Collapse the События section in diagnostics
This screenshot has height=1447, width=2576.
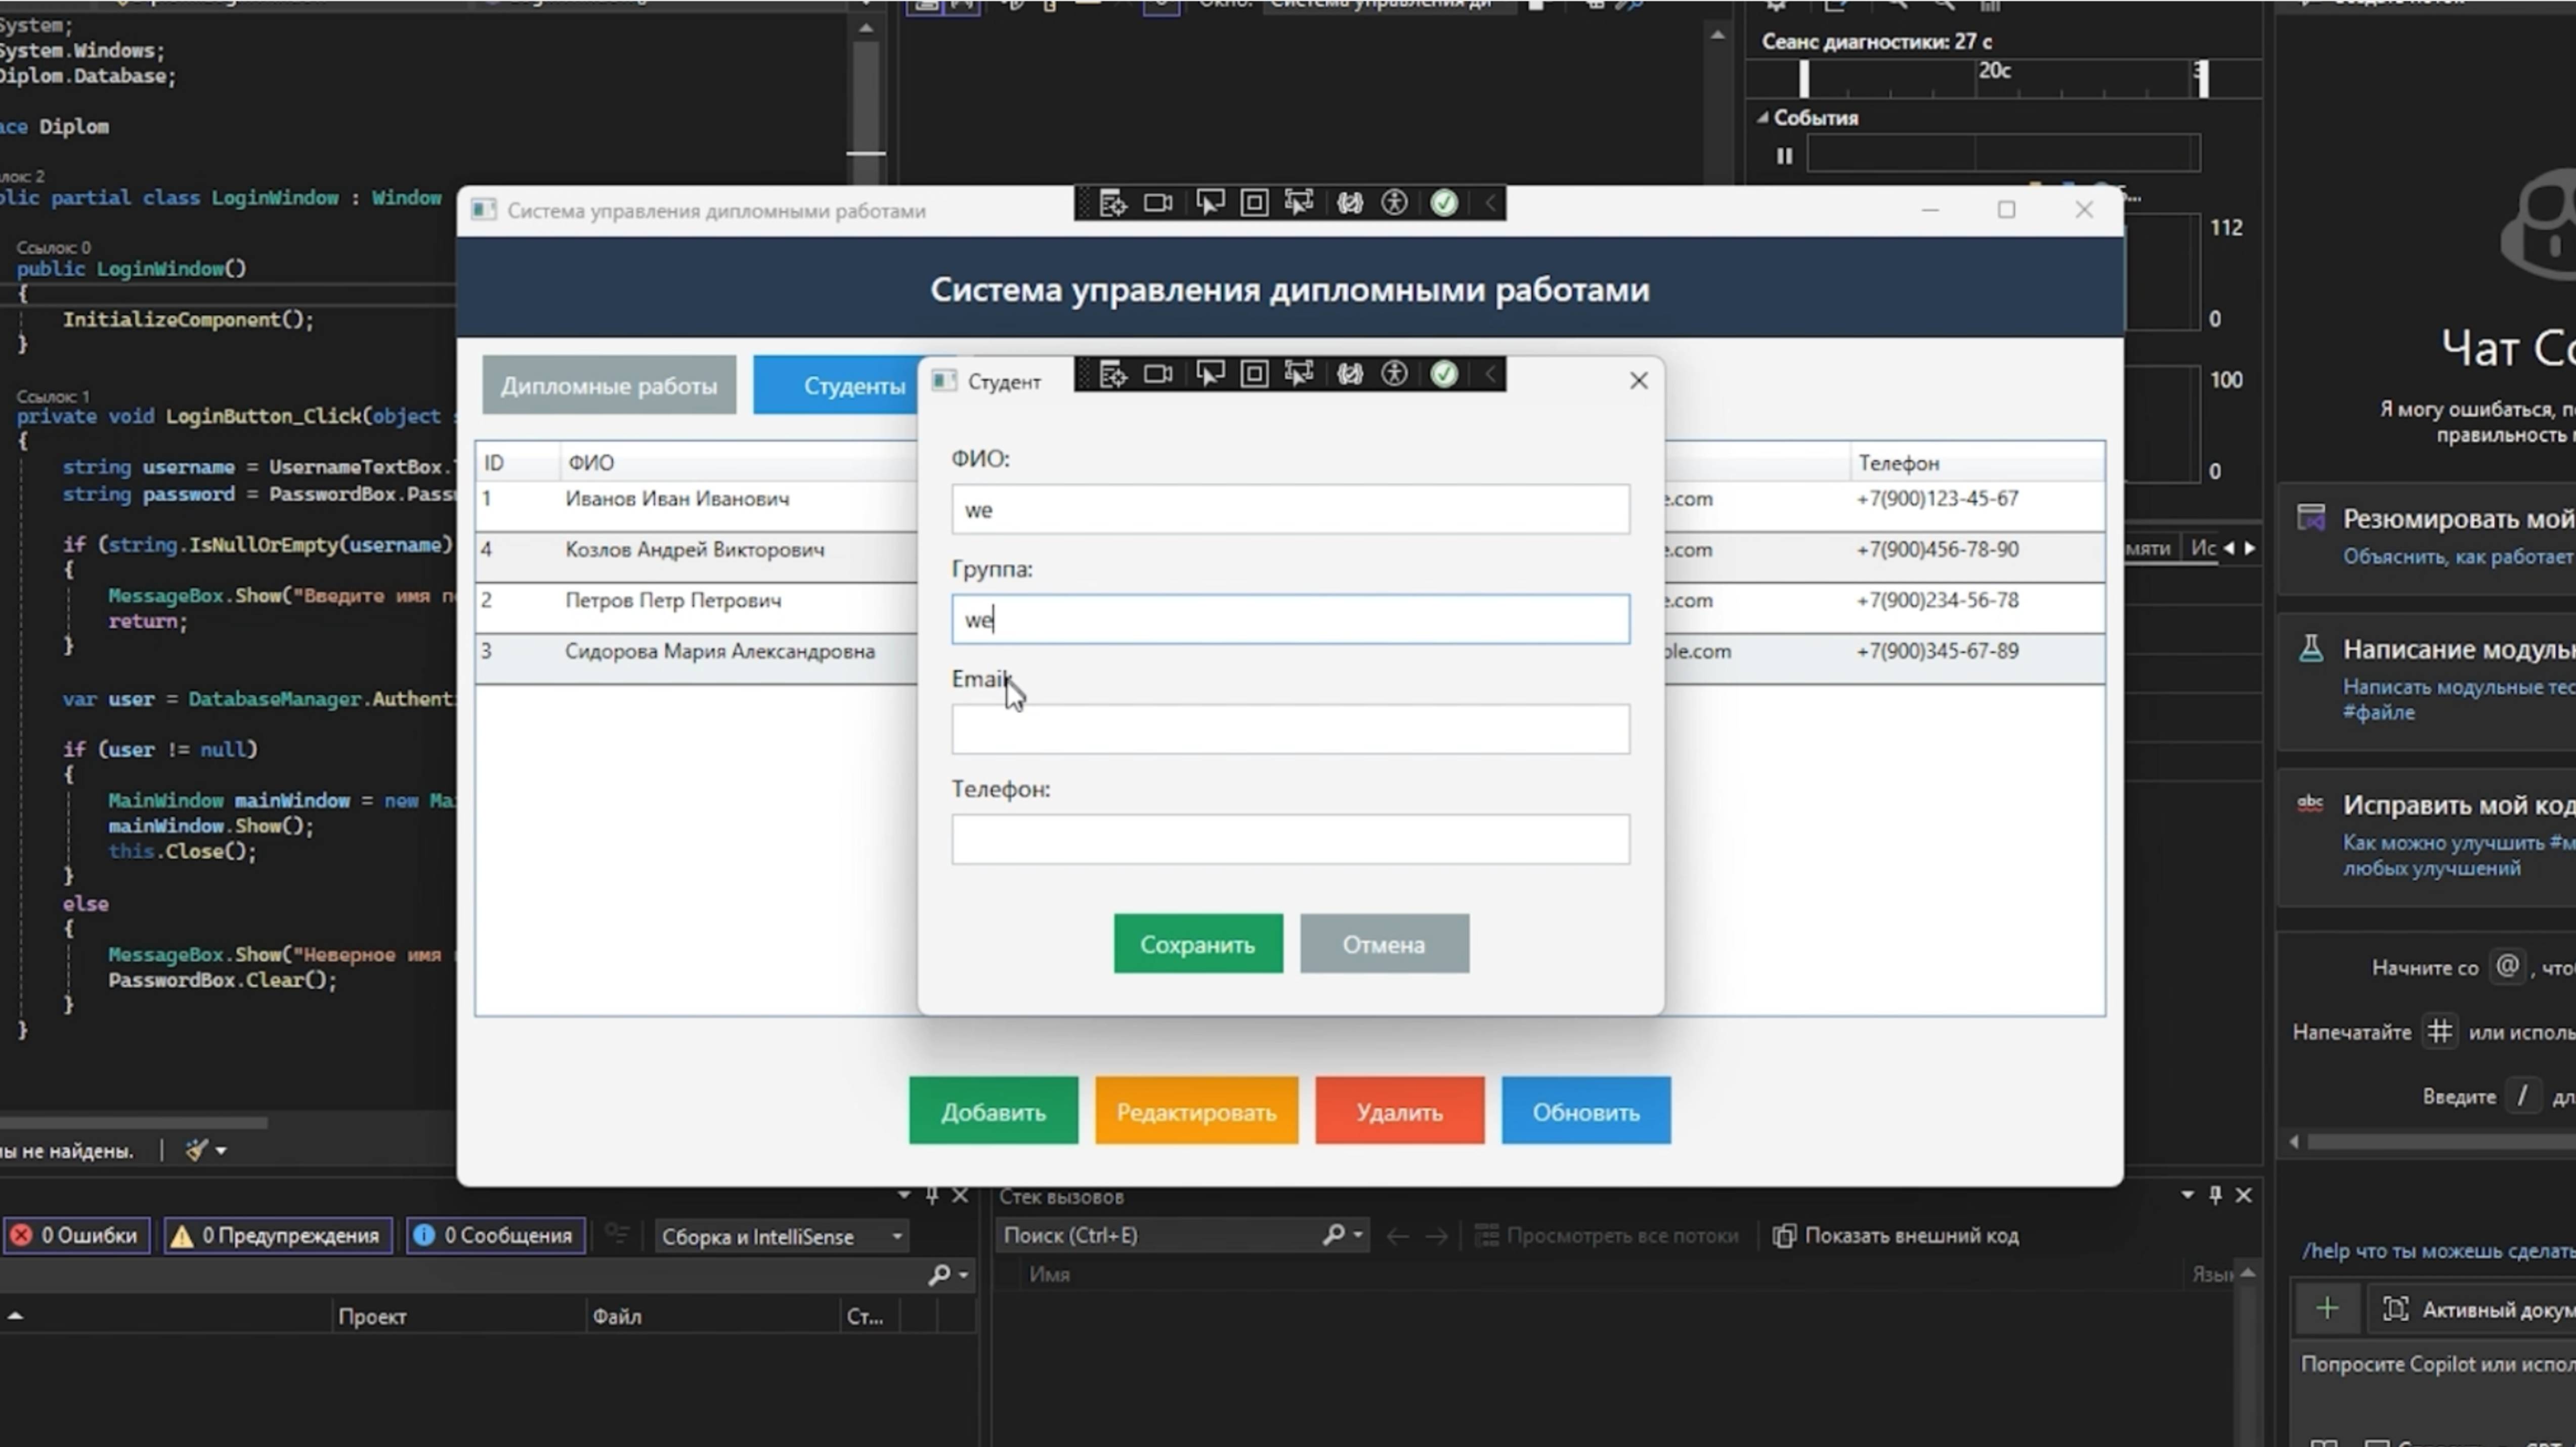point(1763,118)
